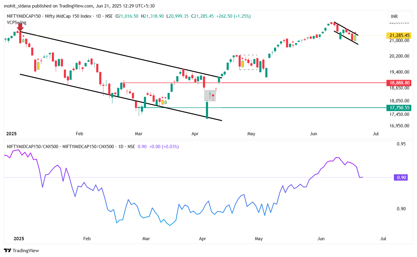Click the NIFTYMIDCAP150 Nifty MidCap 150 Index symbol title

point(59,16)
